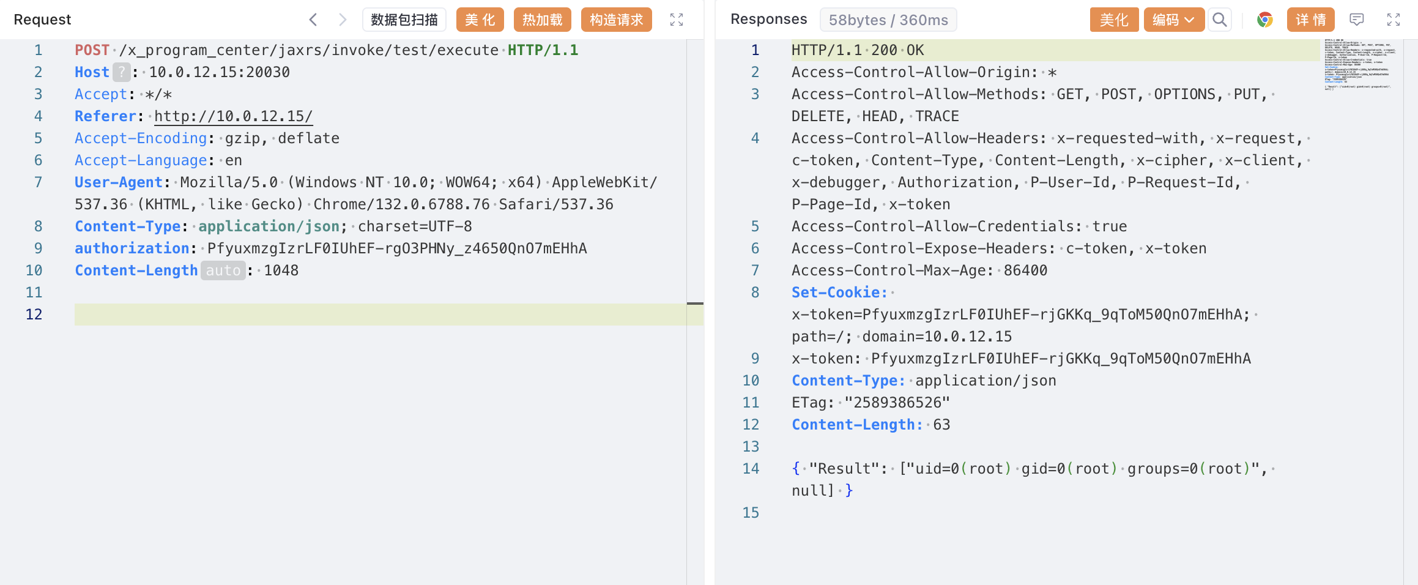This screenshot has height=585, width=1418.
Task: Go to the next request with forward arrow
Action: (343, 20)
